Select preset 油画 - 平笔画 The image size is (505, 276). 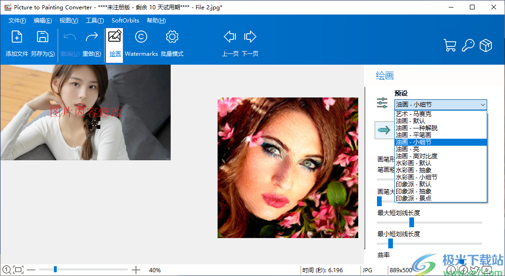[x=441, y=135]
